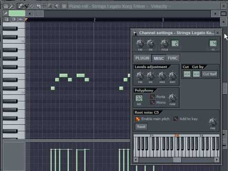Select the Paint brush tool
This screenshot has height=171, width=228.
point(26,6)
